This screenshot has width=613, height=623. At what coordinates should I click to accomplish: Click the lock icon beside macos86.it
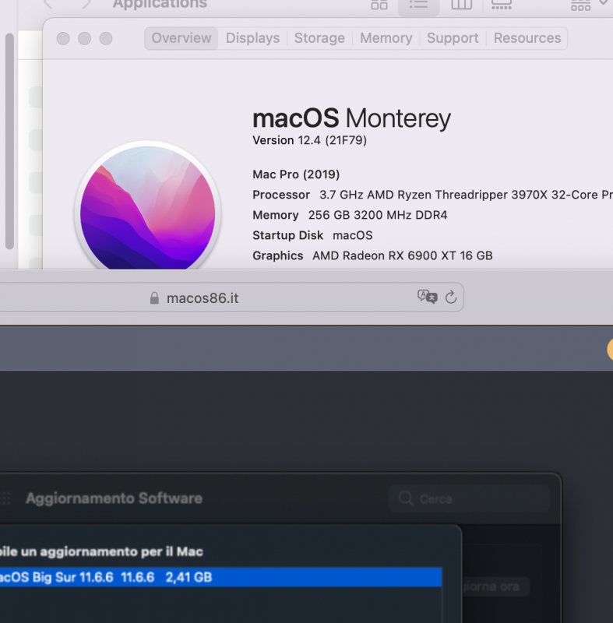(x=154, y=298)
